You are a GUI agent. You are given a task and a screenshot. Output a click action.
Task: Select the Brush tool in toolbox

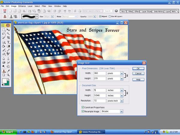click(x=4, y=50)
